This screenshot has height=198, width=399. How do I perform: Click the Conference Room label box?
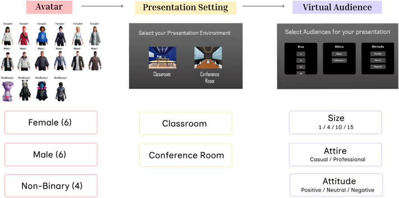(186, 155)
